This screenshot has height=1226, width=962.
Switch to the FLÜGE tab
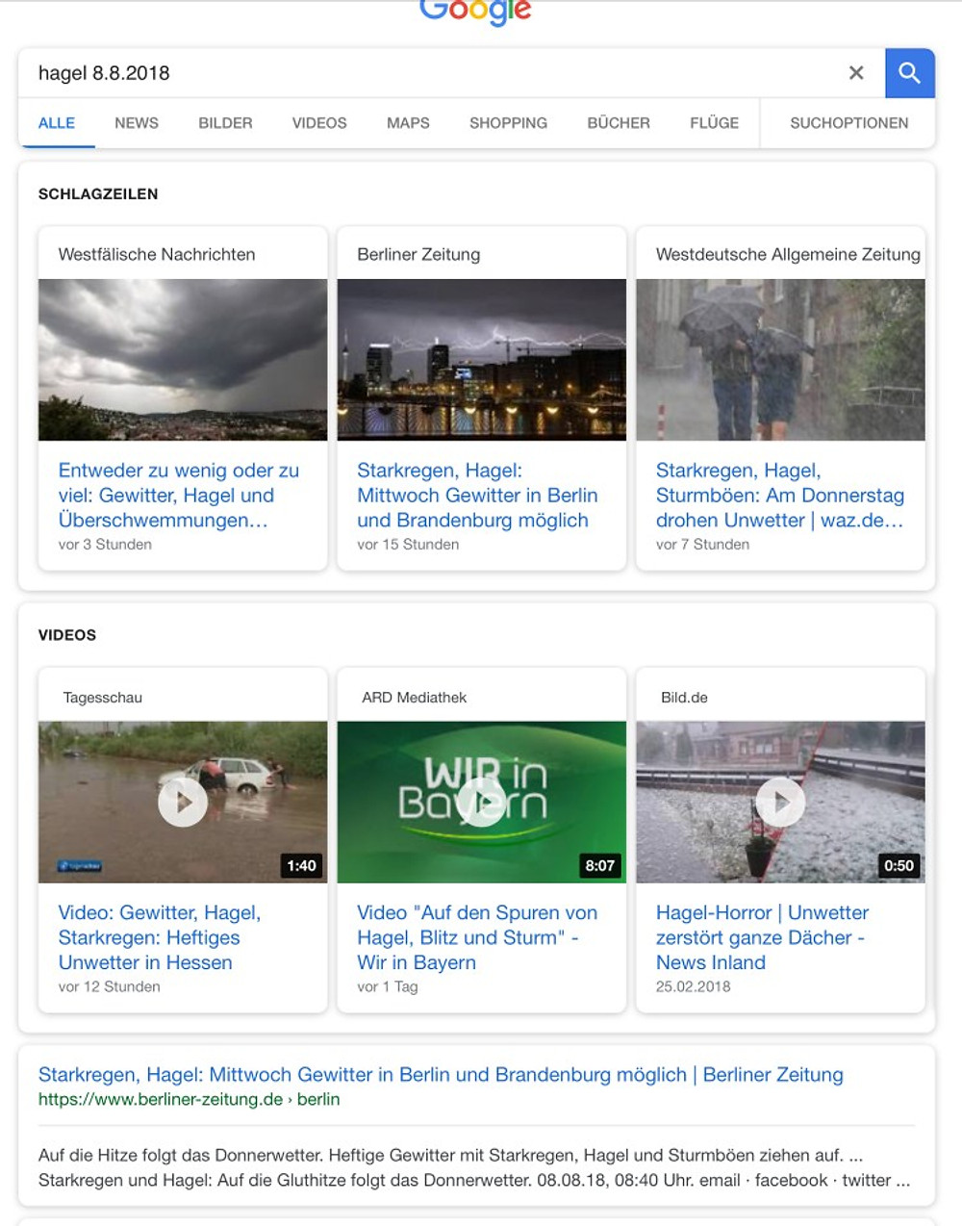pos(714,123)
